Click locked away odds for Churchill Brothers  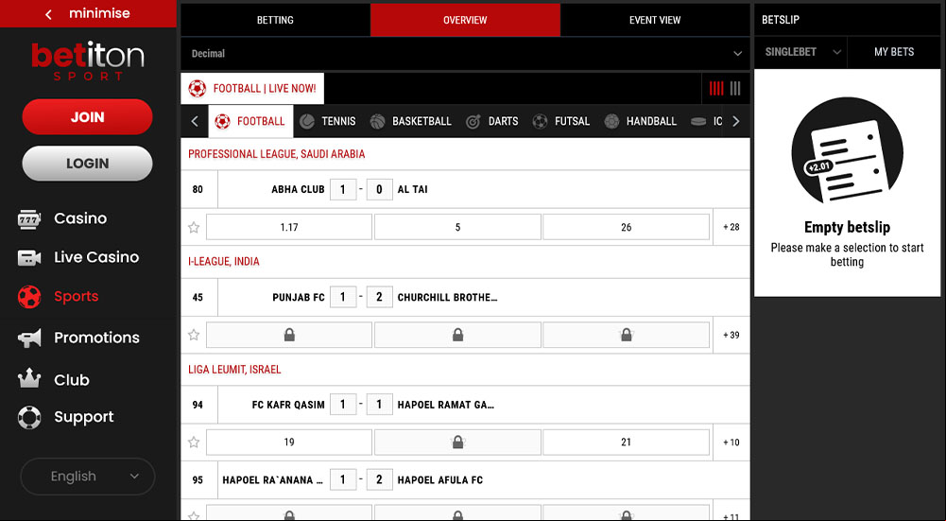[x=626, y=335]
